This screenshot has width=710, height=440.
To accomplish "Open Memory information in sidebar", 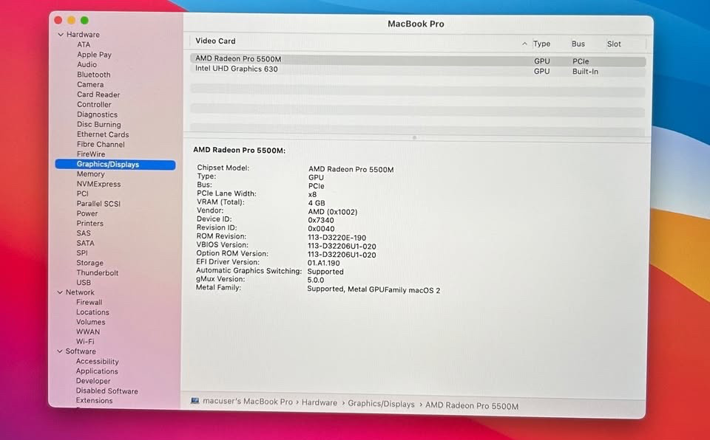I will pos(90,174).
